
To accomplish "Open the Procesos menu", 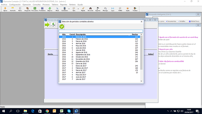I will coord(46,4).
